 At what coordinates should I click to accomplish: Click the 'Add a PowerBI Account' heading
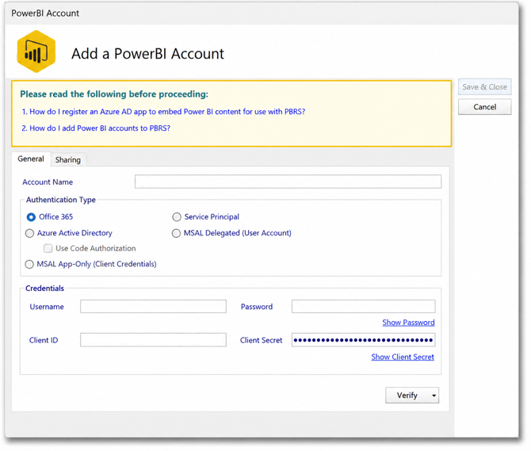click(x=147, y=54)
